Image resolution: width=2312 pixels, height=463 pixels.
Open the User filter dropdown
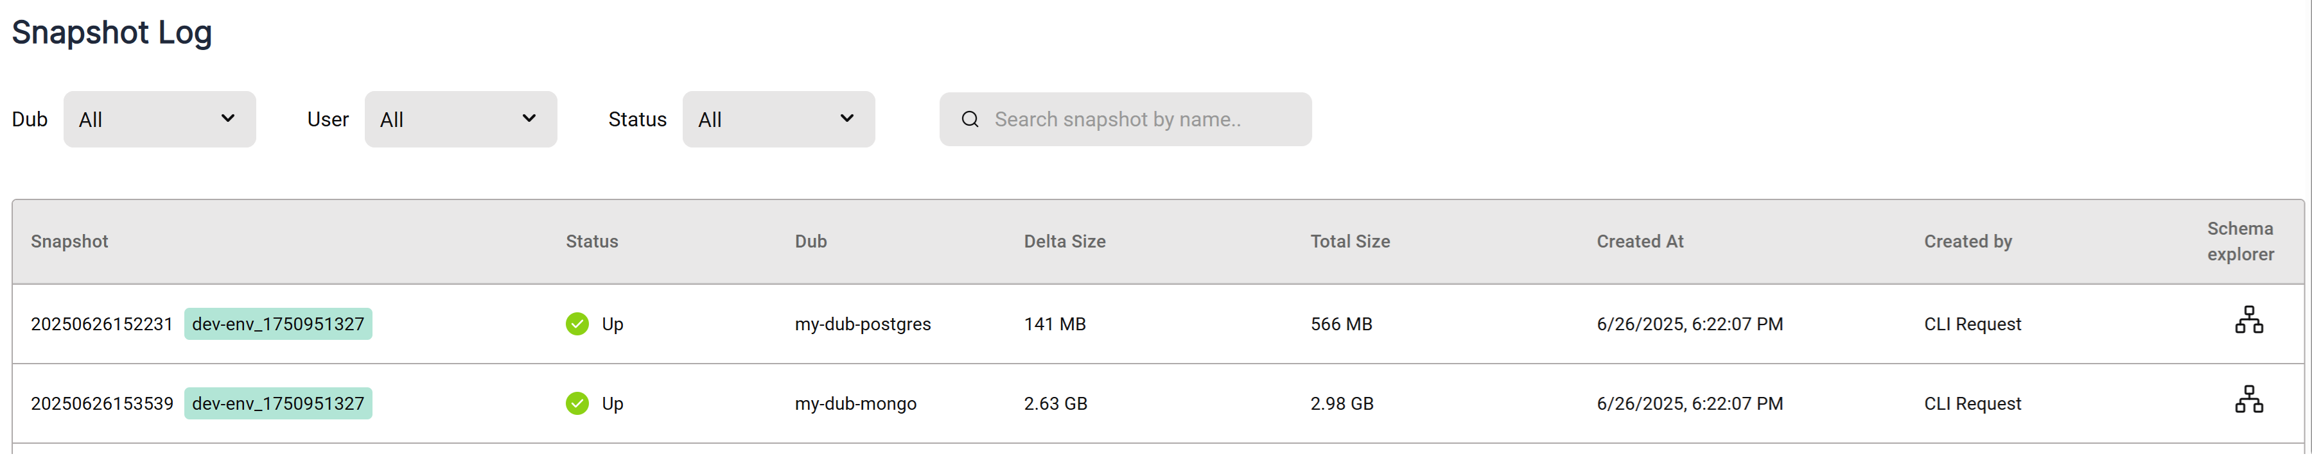click(x=460, y=120)
